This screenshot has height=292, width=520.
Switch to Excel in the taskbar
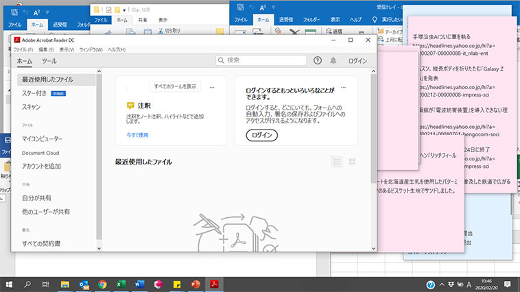(121, 284)
